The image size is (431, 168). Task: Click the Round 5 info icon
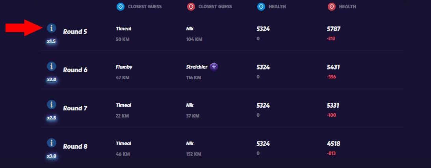click(52, 28)
